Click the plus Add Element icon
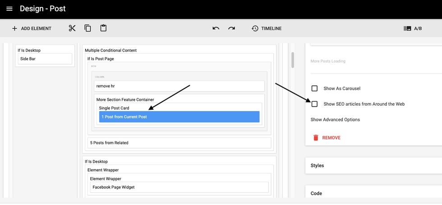Image resolution: width=442 pixels, height=205 pixels. pyautogui.click(x=14, y=28)
